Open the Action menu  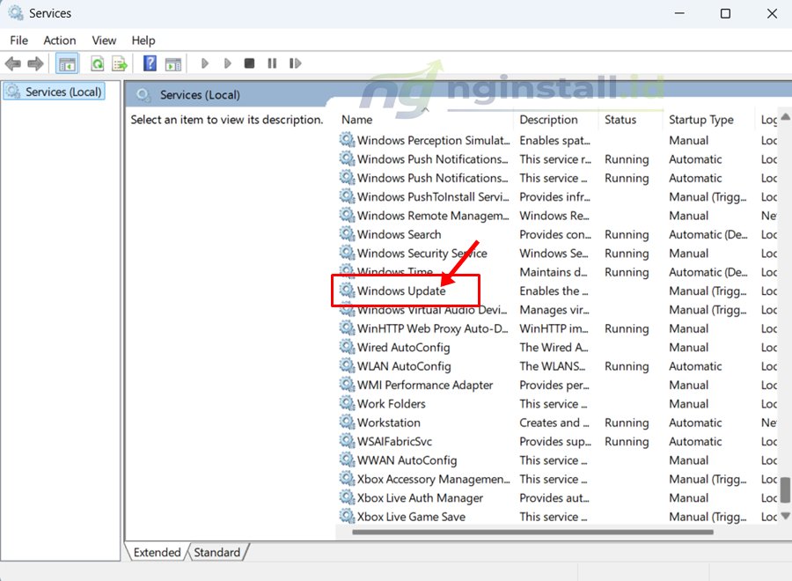click(x=59, y=40)
